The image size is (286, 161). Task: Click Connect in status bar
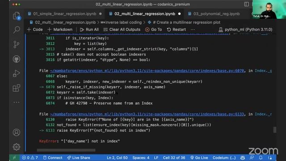(x=53, y=158)
